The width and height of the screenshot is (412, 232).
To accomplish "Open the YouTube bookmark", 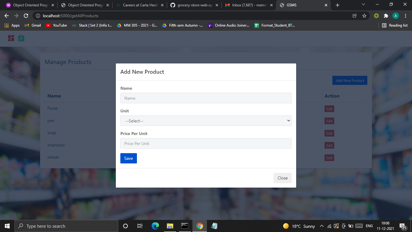I will (56, 25).
